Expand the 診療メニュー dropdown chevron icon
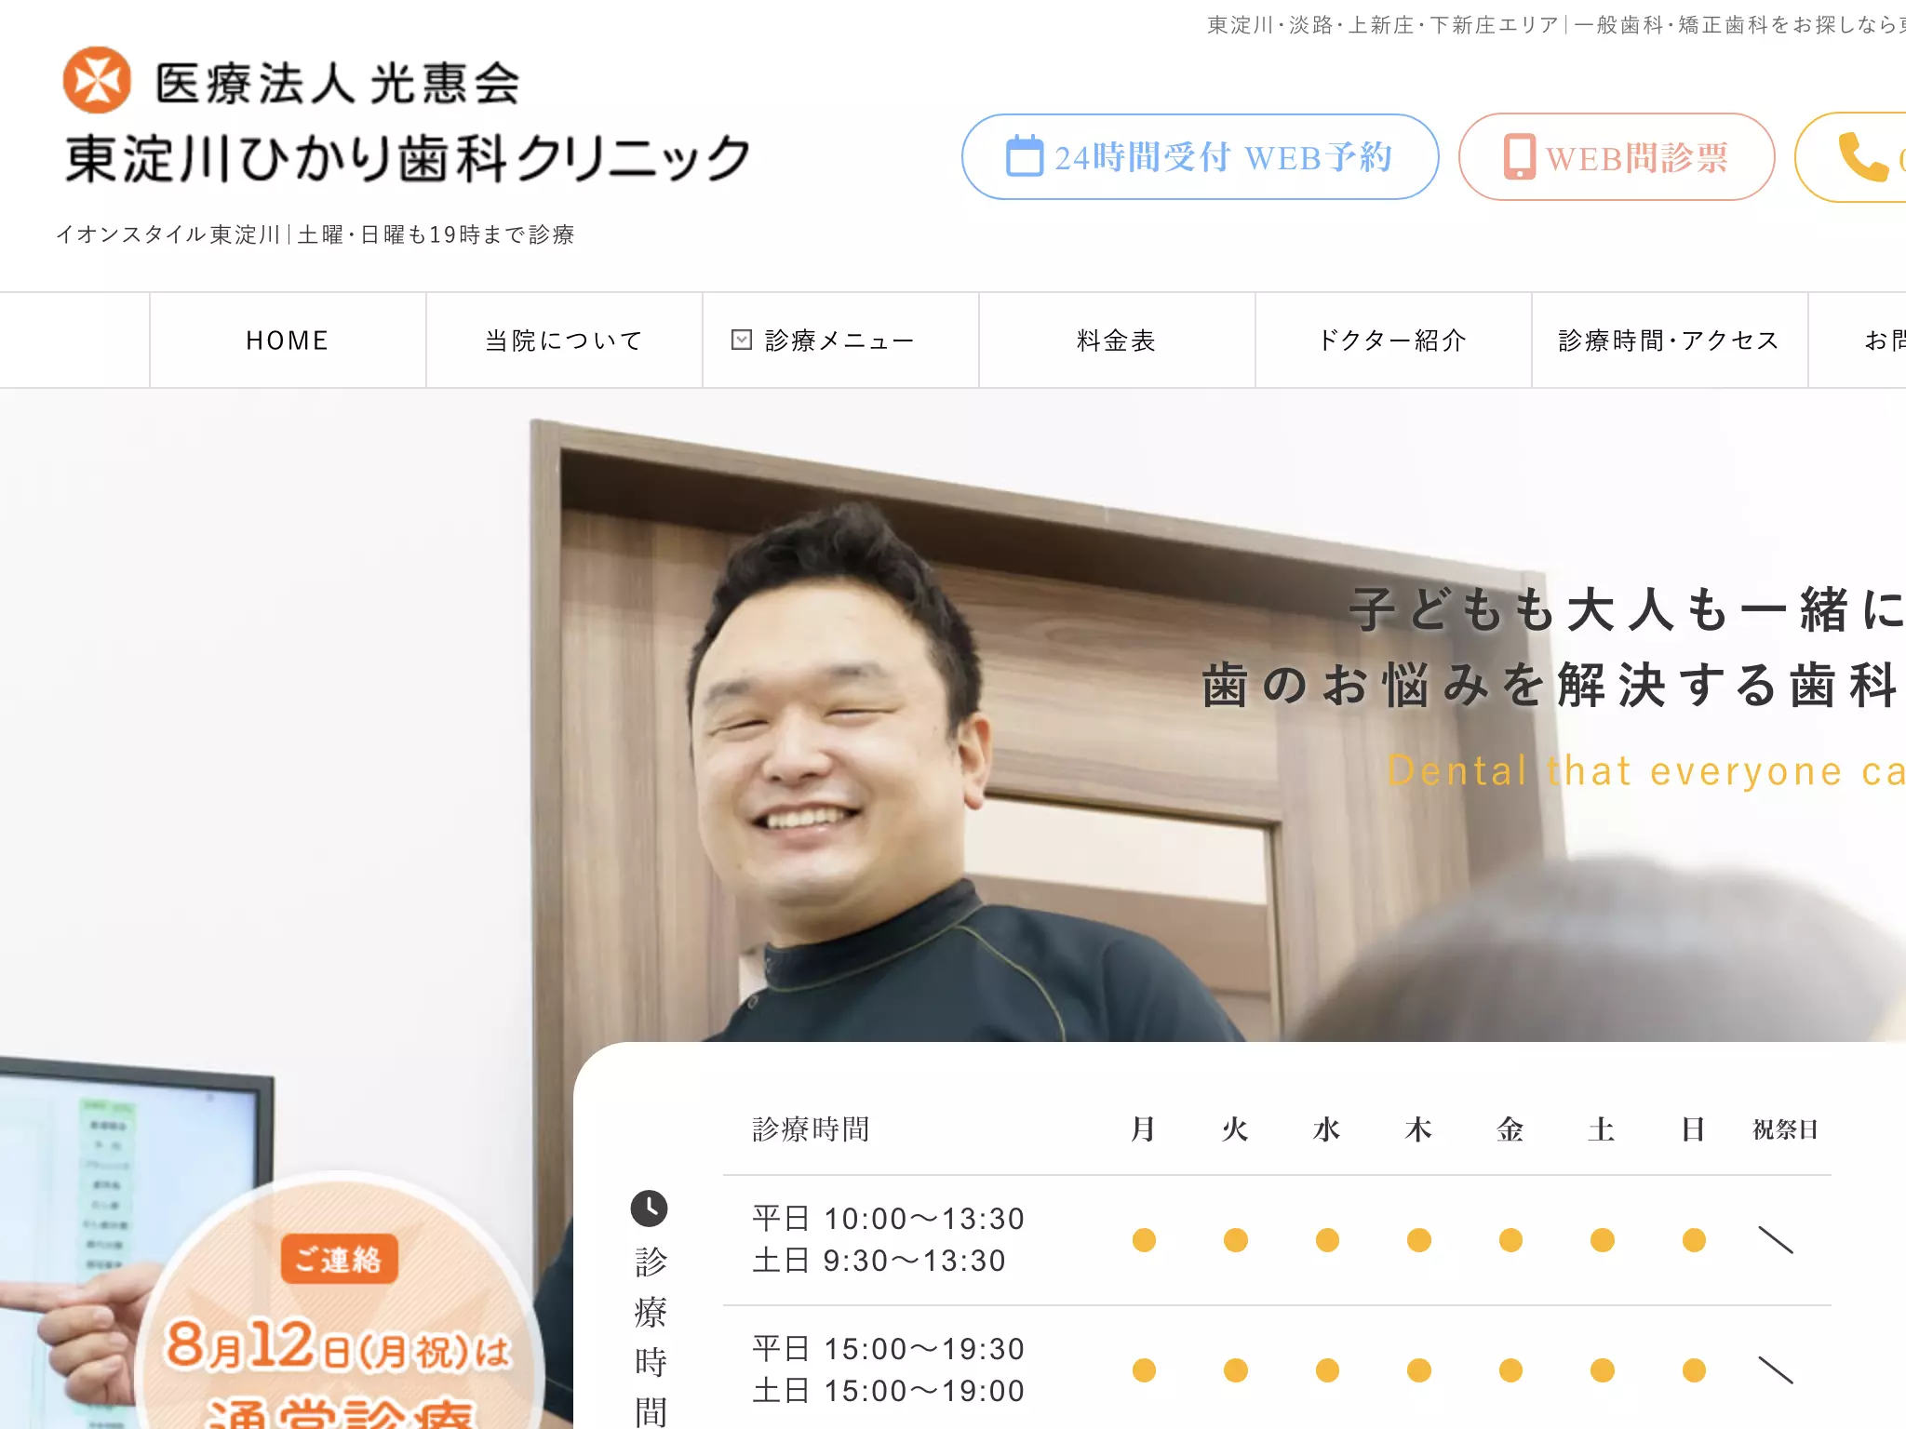1906x1429 pixels. (742, 340)
